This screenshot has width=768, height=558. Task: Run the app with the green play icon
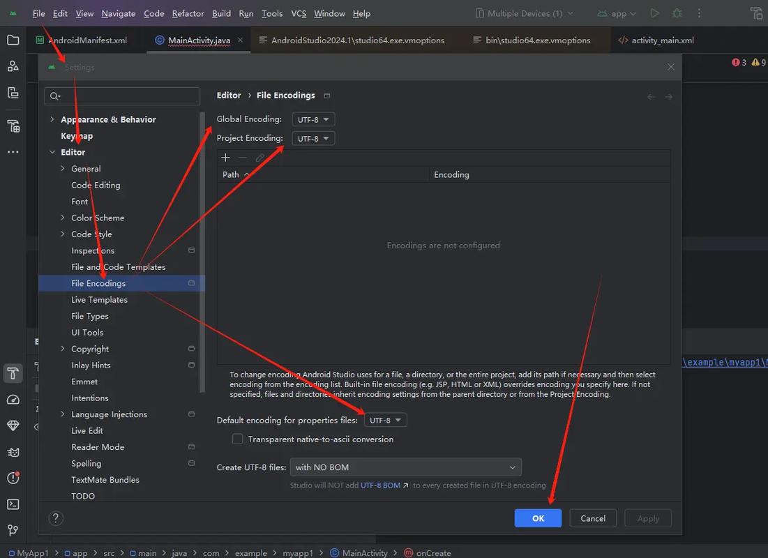(x=654, y=13)
